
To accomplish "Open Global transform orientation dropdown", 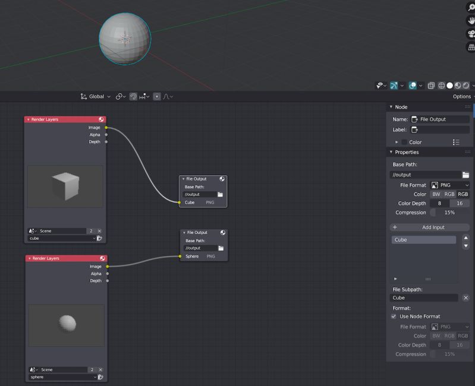I will pos(96,96).
